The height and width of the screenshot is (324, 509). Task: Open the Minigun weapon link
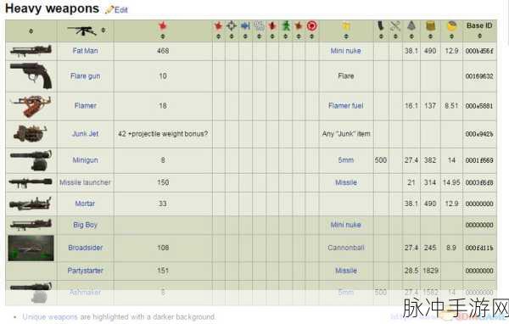pyautogui.click(x=85, y=160)
